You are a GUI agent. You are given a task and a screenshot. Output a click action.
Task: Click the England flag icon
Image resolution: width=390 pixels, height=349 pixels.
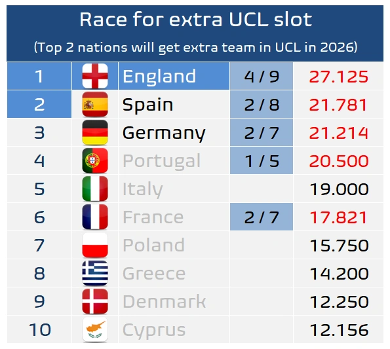95,76
